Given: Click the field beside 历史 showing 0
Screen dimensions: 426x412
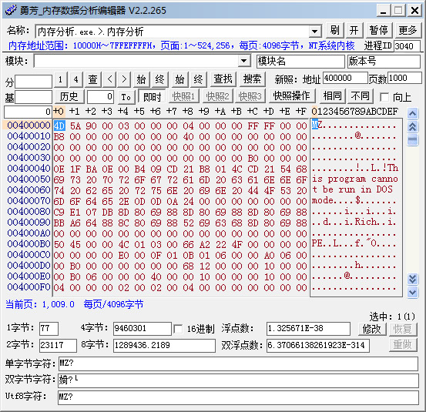Looking at the screenshot, I should coord(100,96).
